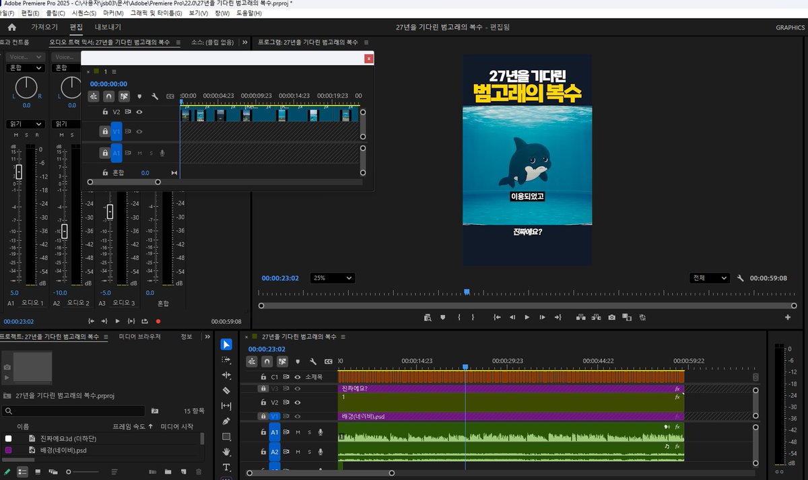Screen dimensions: 808x480
Task: Open first 혼합 output dropdown in mixer
Action: (x=25, y=67)
